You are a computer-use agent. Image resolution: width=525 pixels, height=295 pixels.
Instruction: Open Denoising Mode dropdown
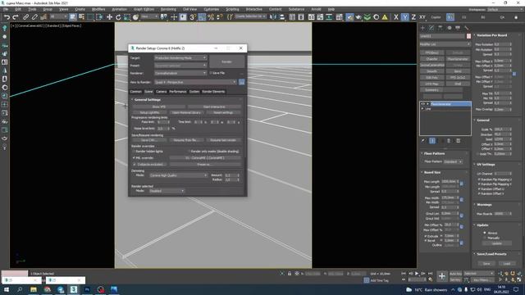(x=178, y=175)
